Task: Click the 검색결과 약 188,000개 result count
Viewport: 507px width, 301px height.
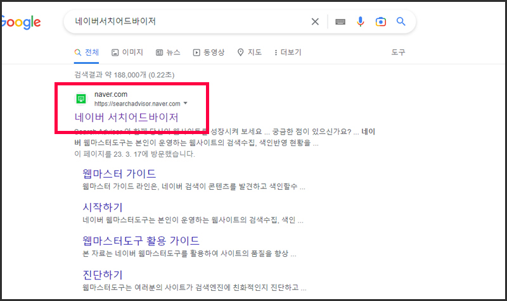Action: (124, 75)
